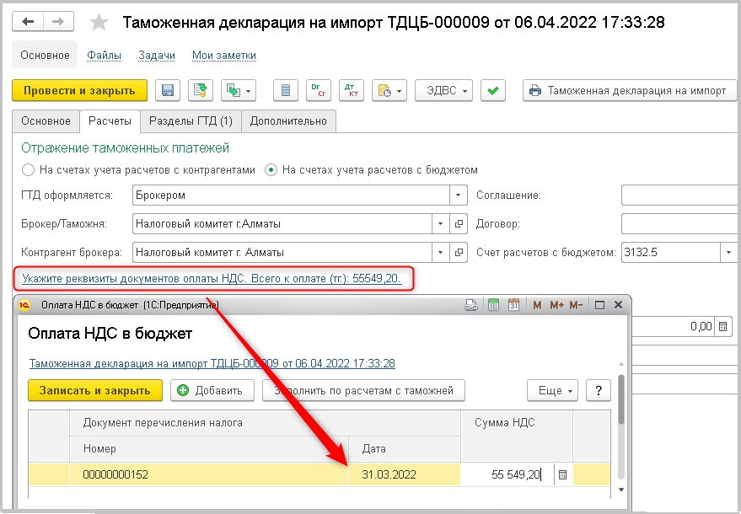Open the 'Дополнительно' tab
Screen dimensions: 741x514
pyautogui.click(x=288, y=121)
